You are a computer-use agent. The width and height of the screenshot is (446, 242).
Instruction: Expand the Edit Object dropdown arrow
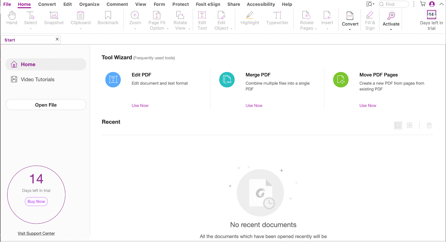coord(231,29)
